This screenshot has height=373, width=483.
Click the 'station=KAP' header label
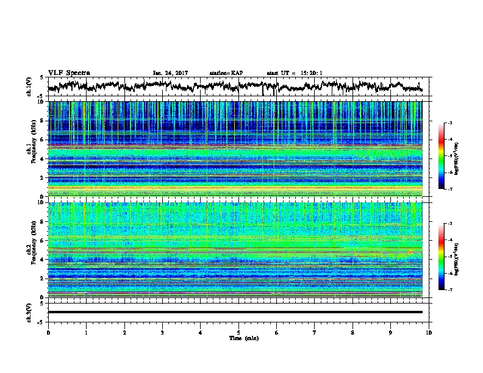pyautogui.click(x=226, y=73)
